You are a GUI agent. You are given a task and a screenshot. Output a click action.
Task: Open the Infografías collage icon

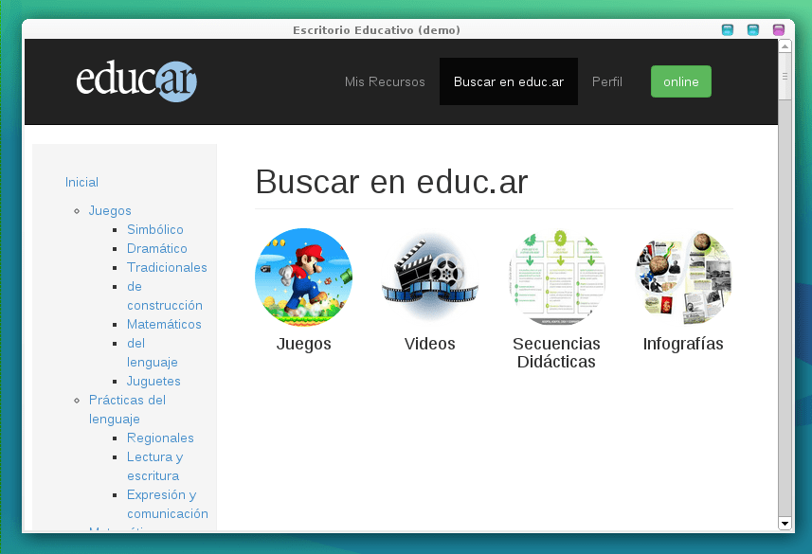683,277
